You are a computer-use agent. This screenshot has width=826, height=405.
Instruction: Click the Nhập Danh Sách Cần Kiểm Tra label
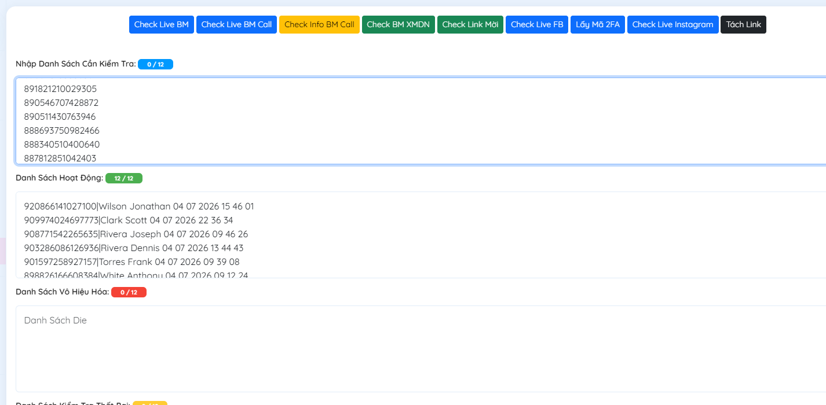76,64
